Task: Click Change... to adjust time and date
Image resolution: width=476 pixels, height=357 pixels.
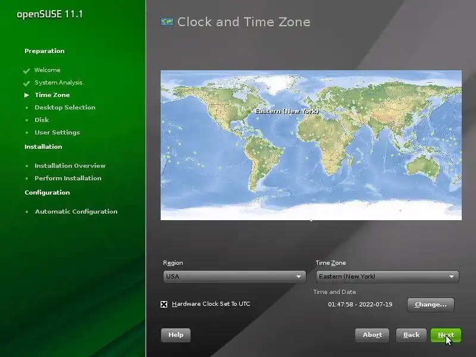Action: click(x=430, y=305)
